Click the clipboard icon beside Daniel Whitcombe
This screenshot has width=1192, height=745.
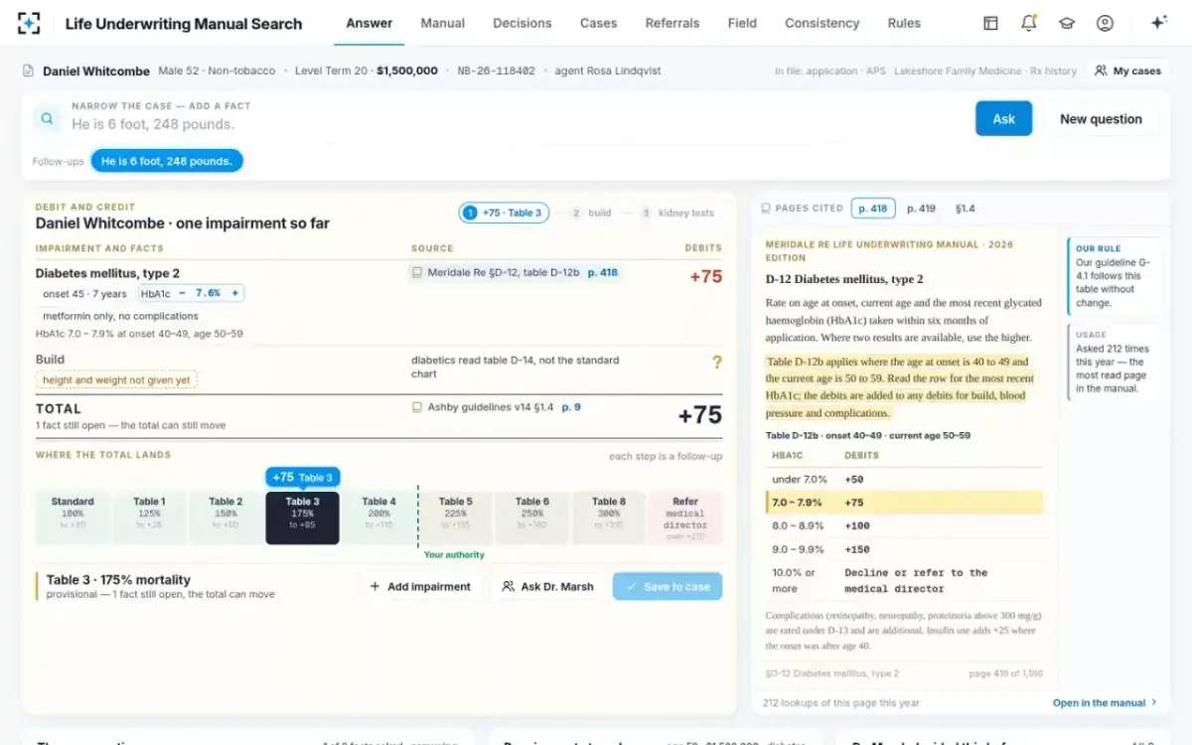(29, 71)
